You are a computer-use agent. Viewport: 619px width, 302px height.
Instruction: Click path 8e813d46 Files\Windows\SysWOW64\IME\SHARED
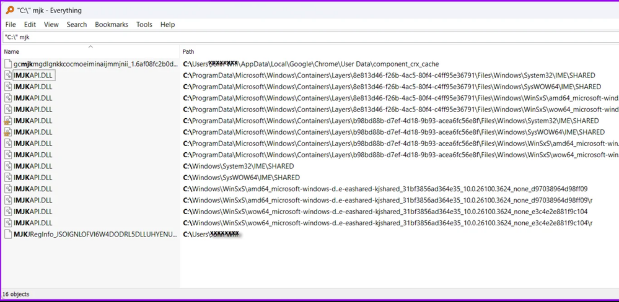click(392, 87)
